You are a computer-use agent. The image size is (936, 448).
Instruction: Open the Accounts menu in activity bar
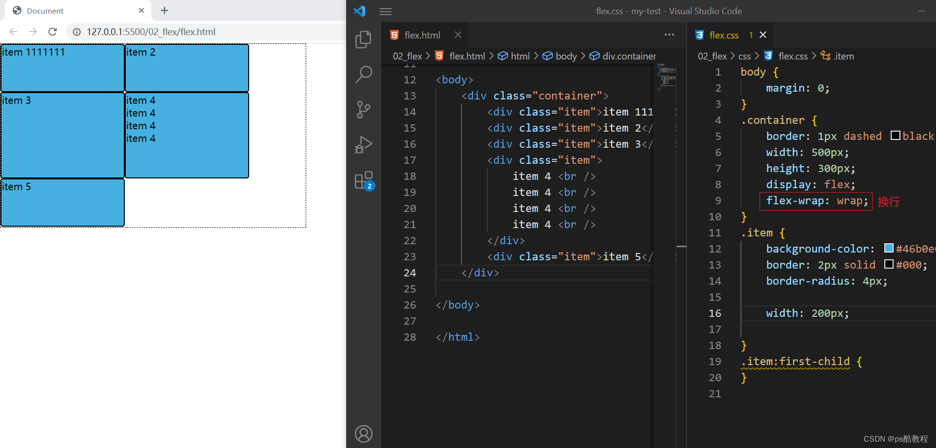pyautogui.click(x=364, y=434)
